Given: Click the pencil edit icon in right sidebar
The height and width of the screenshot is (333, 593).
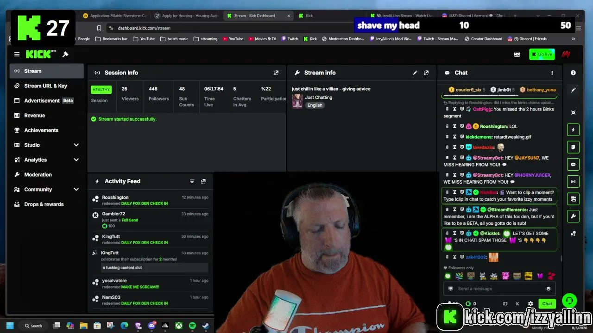Looking at the screenshot, I should (x=573, y=90).
